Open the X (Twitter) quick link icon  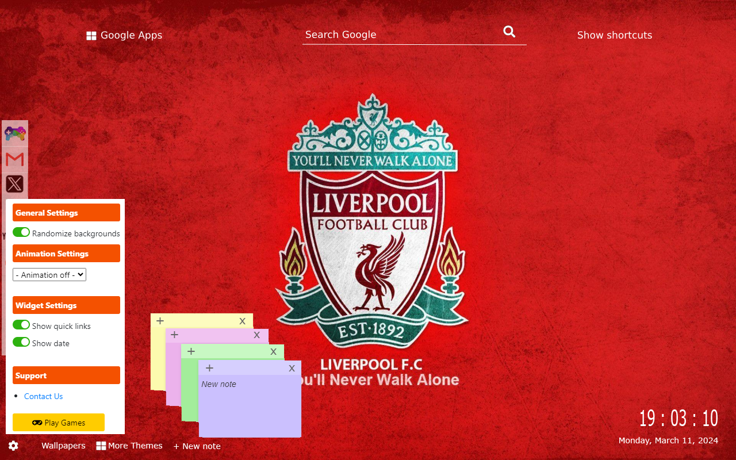(x=15, y=184)
